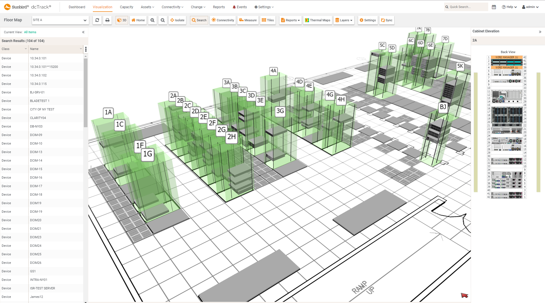The width and height of the screenshot is (545, 303).
Task: Activate the Measure tool
Action: click(x=247, y=20)
